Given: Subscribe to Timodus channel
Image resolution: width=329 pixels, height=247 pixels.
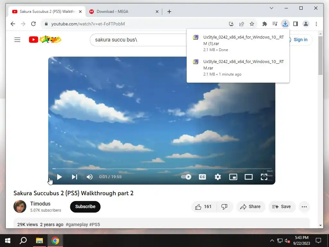Looking at the screenshot, I should [x=85, y=207].
